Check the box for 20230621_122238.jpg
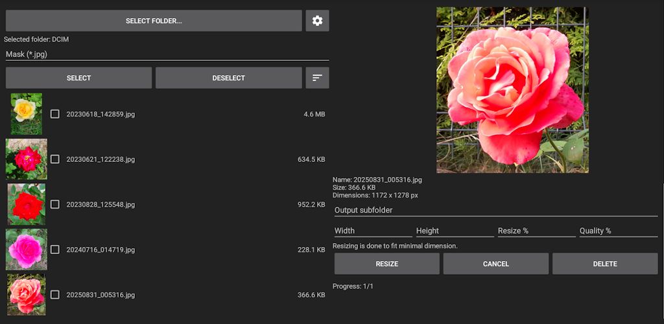The height and width of the screenshot is (324, 664). click(x=55, y=159)
